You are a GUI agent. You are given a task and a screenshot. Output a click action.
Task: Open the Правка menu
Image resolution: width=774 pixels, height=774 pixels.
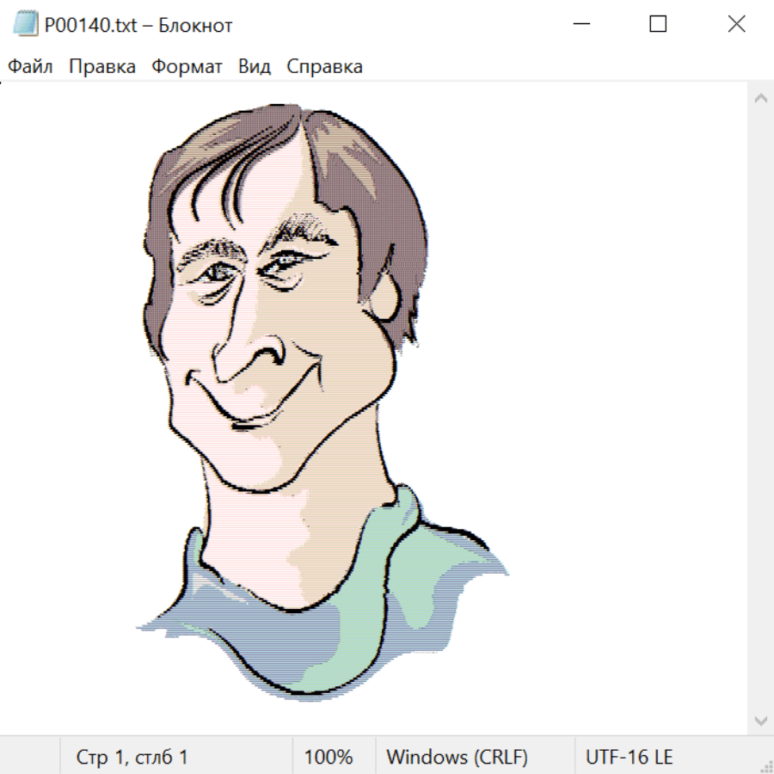coord(102,67)
